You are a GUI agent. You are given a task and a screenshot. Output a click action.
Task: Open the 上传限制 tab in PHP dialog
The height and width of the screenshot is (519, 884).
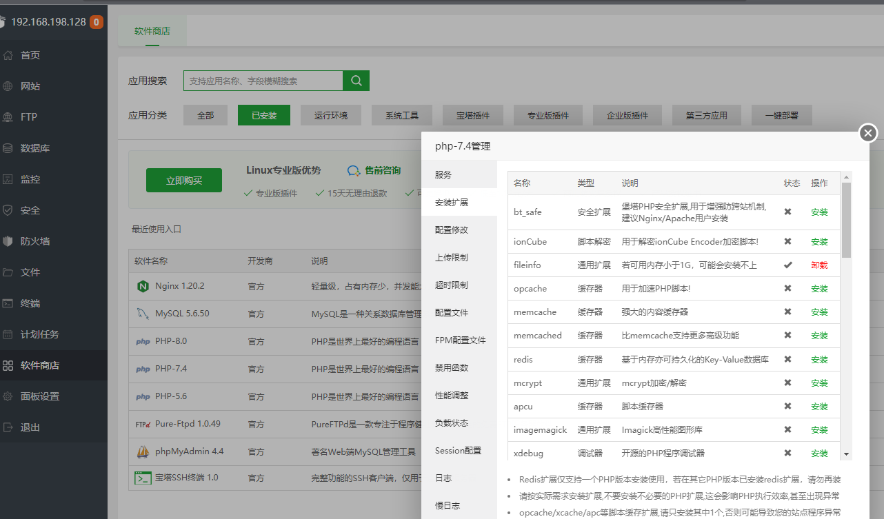(x=459, y=257)
